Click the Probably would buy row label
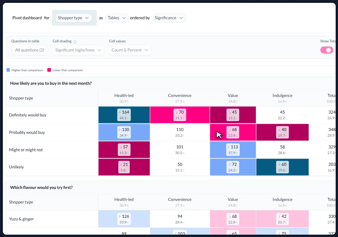Viewport: 338px width, 237px height. pyautogui.click(x=27, y=132)
